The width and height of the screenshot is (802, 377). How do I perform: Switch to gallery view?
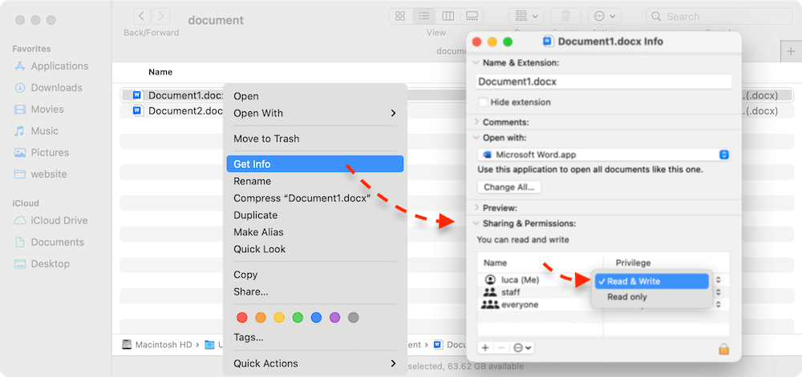click(472, 16)
